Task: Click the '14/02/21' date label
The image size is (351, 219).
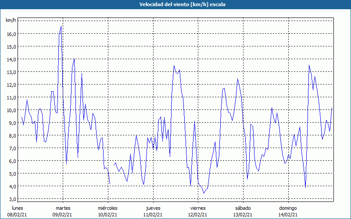Action: 288,215
